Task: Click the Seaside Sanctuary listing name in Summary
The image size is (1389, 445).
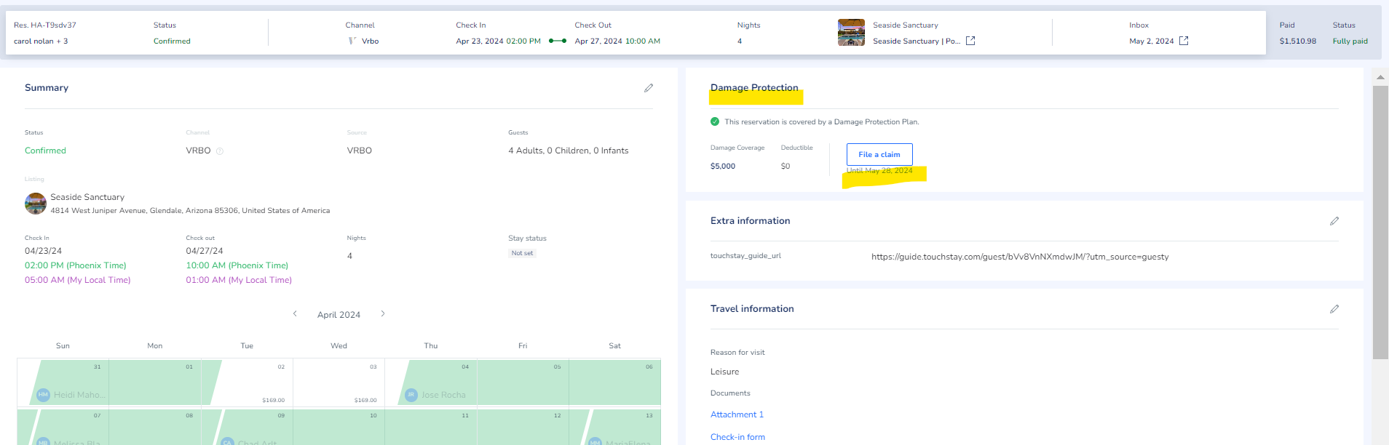Action: 87,197
